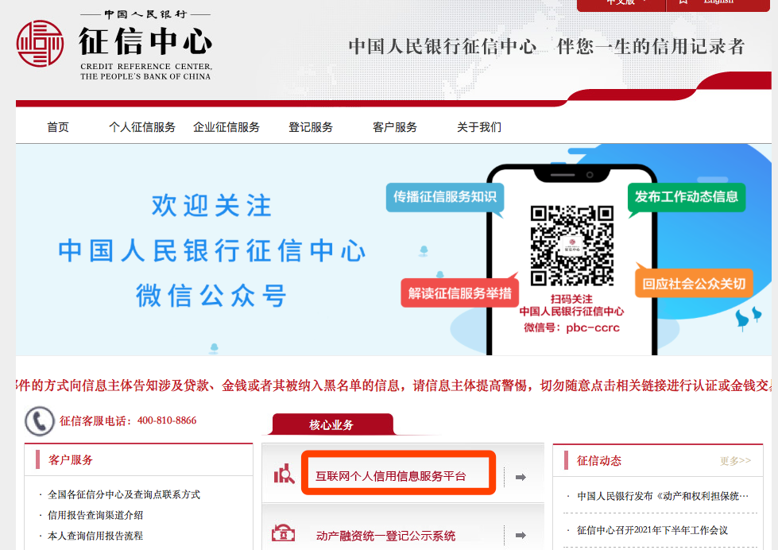Click the 微信号: pbc-ccrc text

pos(571,327)
